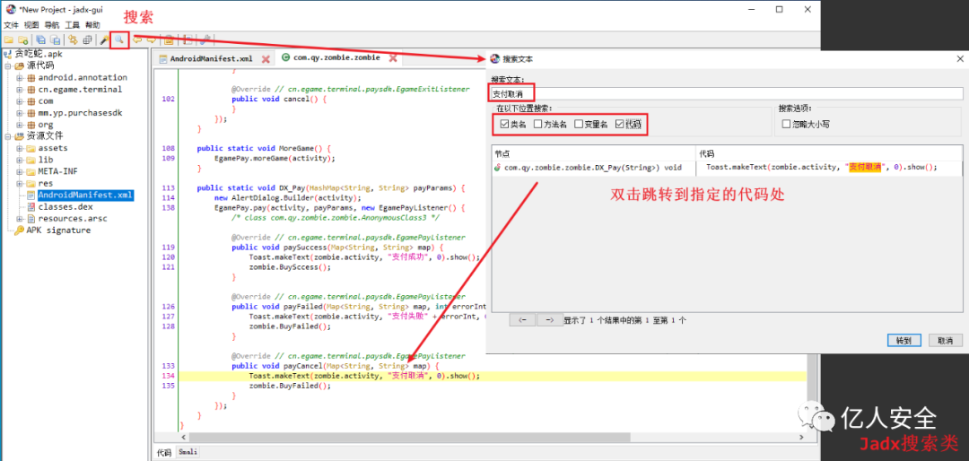
Task: Select the 代码 bottom tab
Action: click(x=164, y=452)
